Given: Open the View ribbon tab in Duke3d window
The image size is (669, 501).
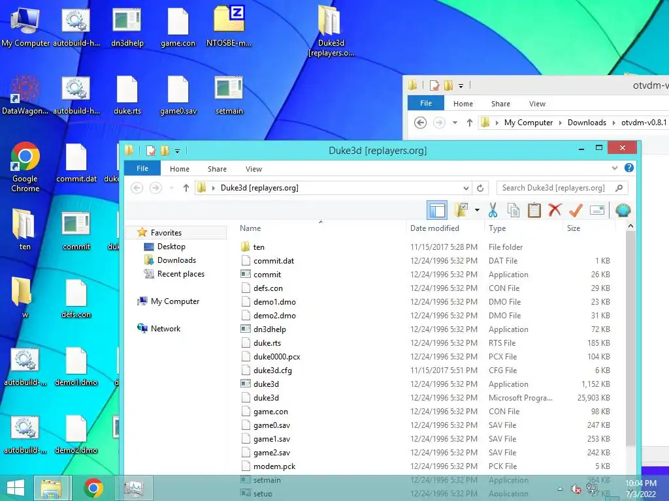Looking at the screenshot, I should (x=253, y=169).
